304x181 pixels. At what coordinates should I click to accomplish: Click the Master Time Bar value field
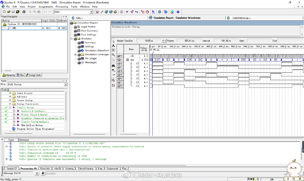tap(149, 41)
